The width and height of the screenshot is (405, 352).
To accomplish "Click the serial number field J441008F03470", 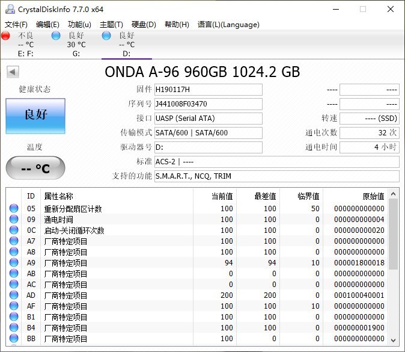I will click(x=209, y=104).
